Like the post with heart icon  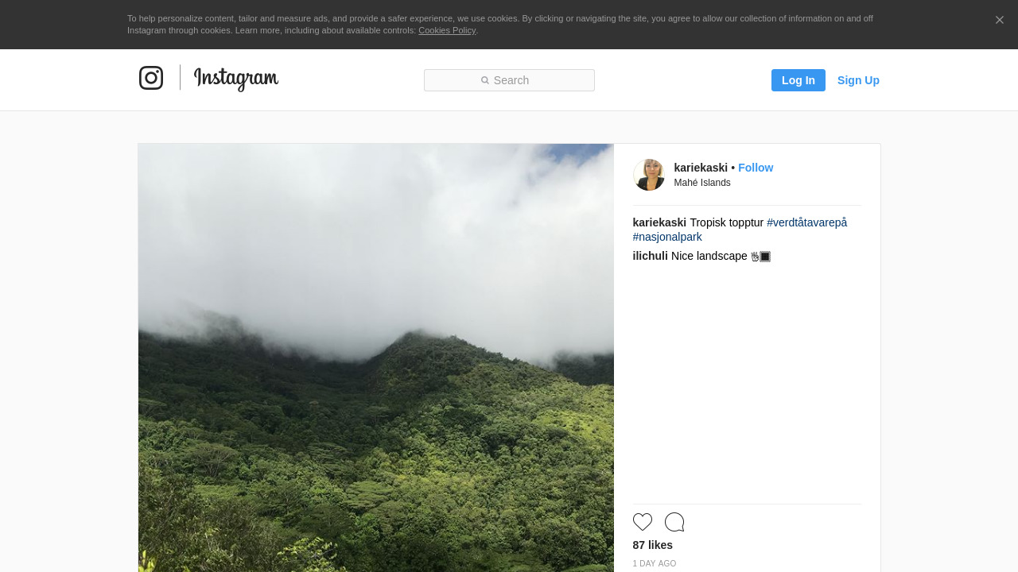point(643,522)
